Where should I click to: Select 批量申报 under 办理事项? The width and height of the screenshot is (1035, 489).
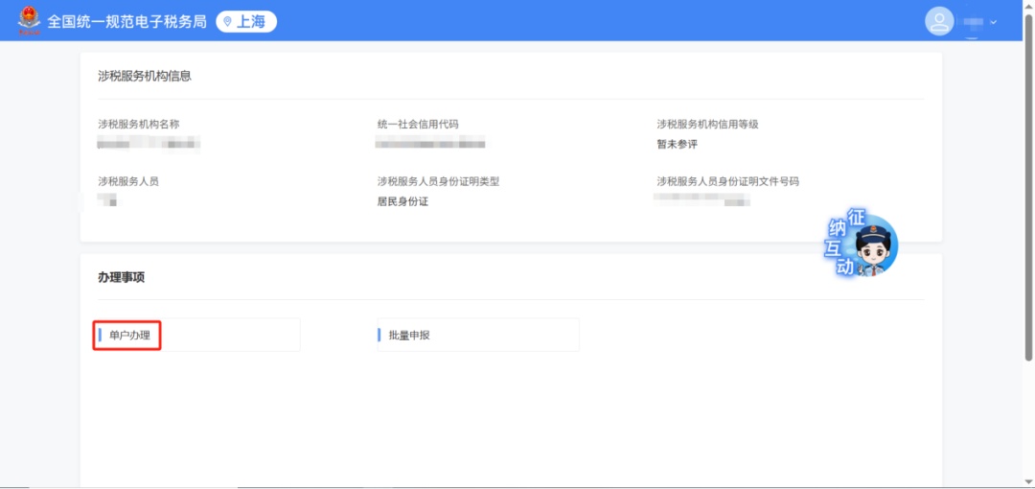[x=409, y=335]
